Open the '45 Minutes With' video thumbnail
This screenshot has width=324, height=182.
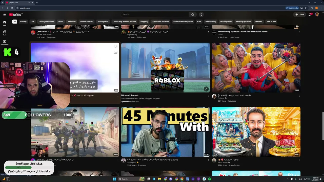tap(166, 132)
